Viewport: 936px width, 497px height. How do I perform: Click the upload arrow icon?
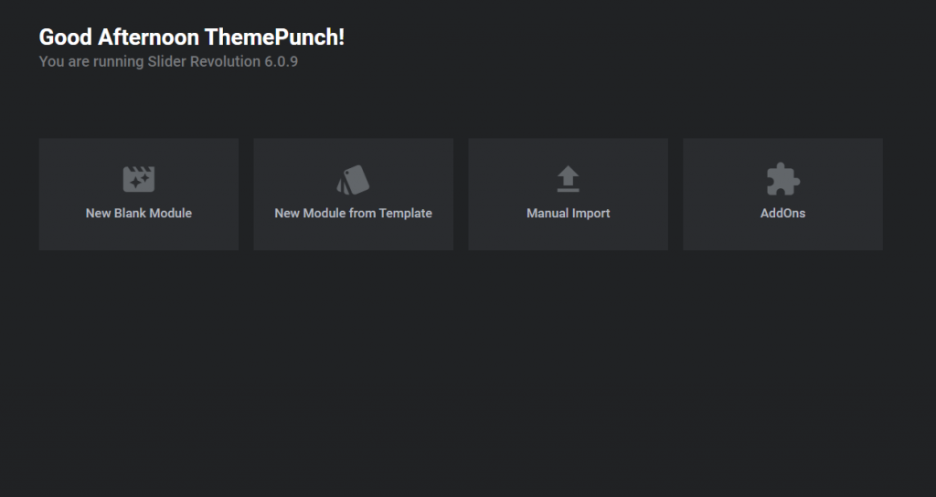tap(568, 179)
